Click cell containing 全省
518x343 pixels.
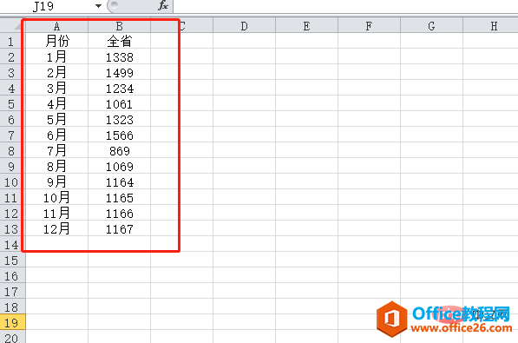tap(119, 41)
